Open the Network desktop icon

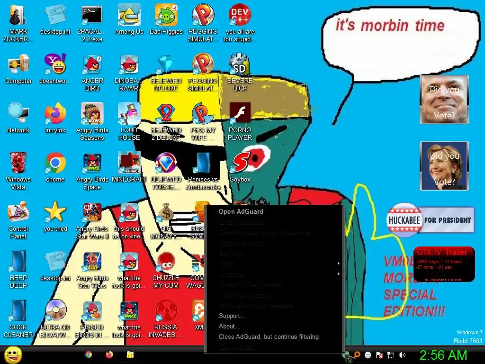click(x=18, y=118)
